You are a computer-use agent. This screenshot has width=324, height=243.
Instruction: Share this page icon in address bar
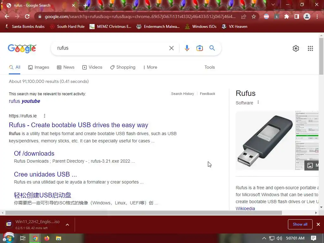(244, 16)
